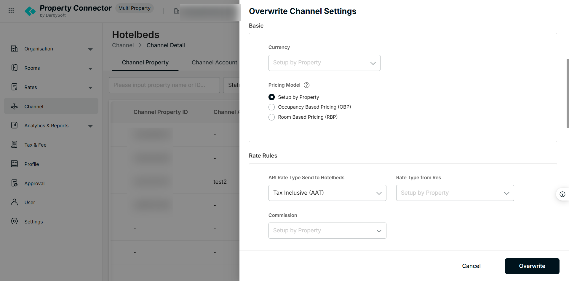Open the Commission dropdown
The image size is (569, 281).
327,231
